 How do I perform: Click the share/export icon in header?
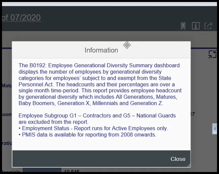pyautogui.click(x=208, y=26)
